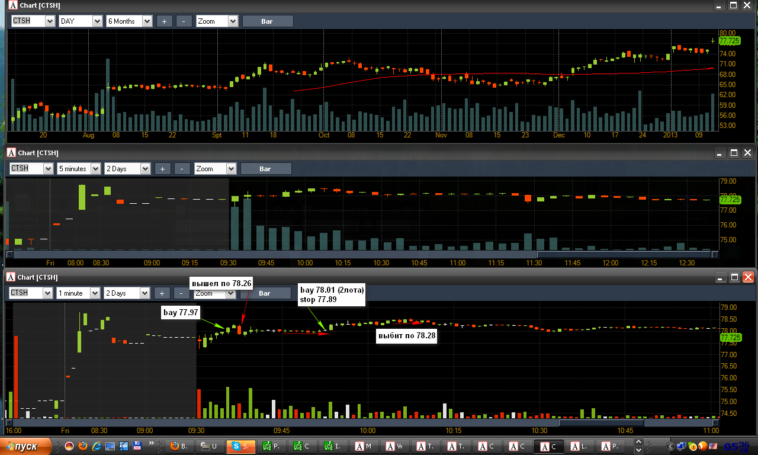Click the system tray clock
Viewport: 758px width, 455px height.
click(736, 446)
